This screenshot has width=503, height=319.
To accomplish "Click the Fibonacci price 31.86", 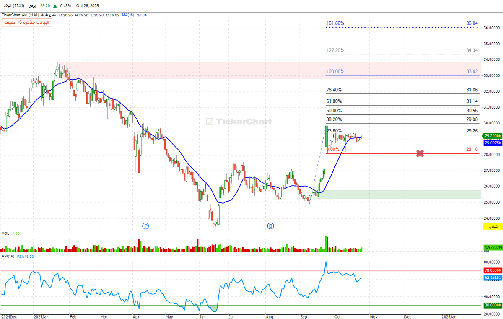I will 472,90.
